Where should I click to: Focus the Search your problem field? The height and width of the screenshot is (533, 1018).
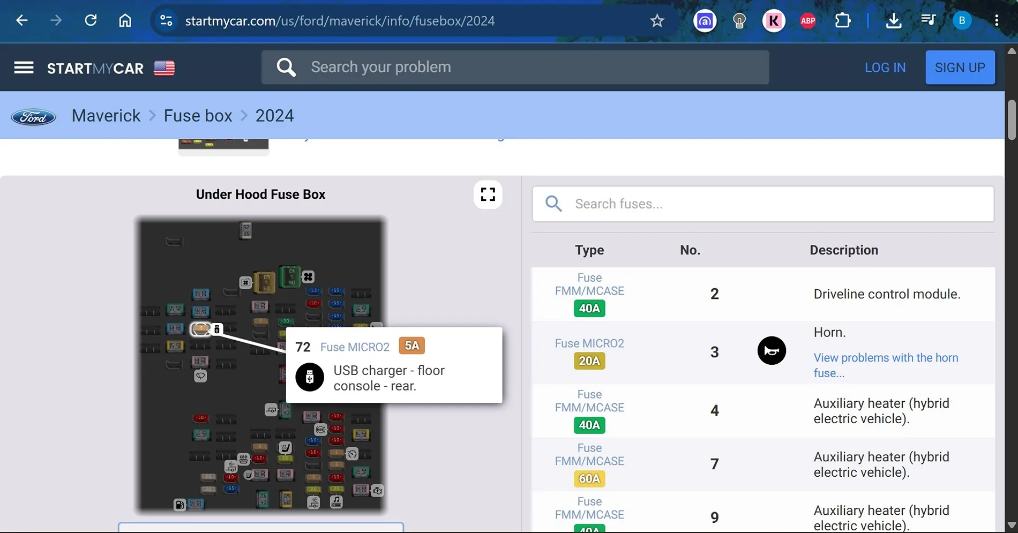[x=515, y=67]
